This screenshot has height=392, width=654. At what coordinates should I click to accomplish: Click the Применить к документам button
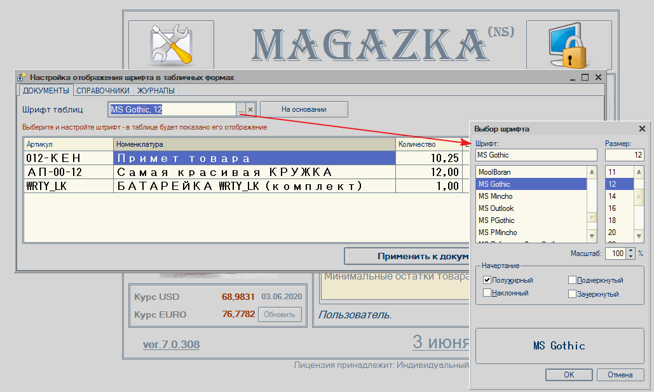(x=407, y=256)
